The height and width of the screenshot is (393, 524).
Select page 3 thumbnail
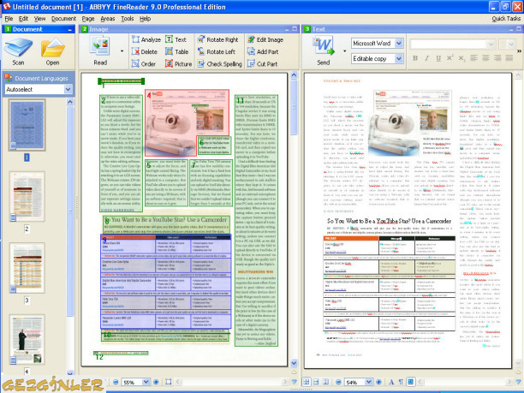[27, 268]
